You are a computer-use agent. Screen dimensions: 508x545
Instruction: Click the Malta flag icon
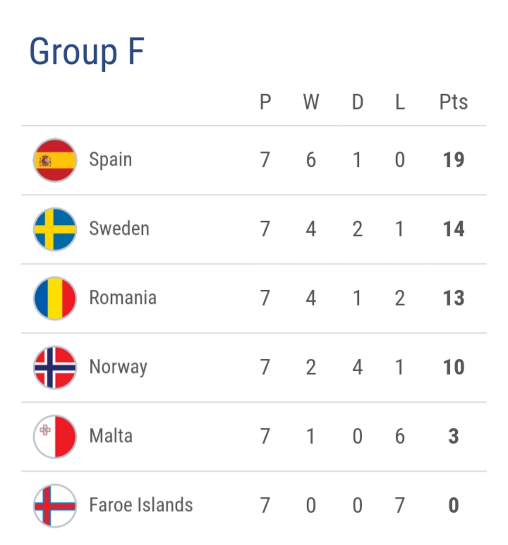(x=55, y=436)
